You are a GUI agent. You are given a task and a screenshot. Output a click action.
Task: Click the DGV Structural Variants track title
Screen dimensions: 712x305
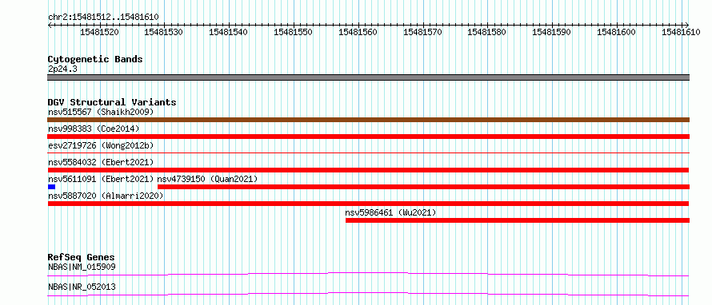(112, 102)
